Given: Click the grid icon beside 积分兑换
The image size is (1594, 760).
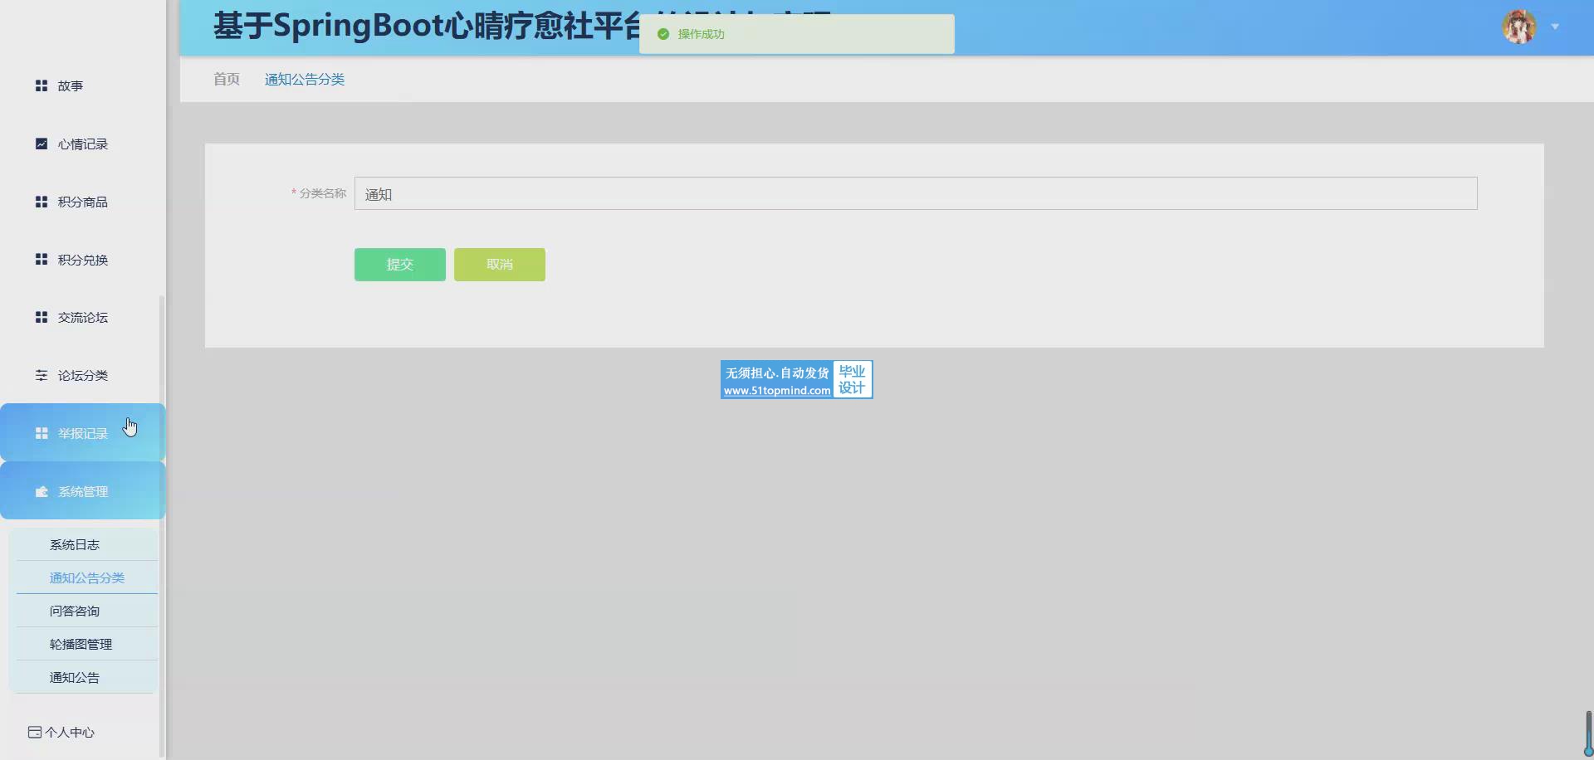Looking at the screenshot, I should click(42, 260).
